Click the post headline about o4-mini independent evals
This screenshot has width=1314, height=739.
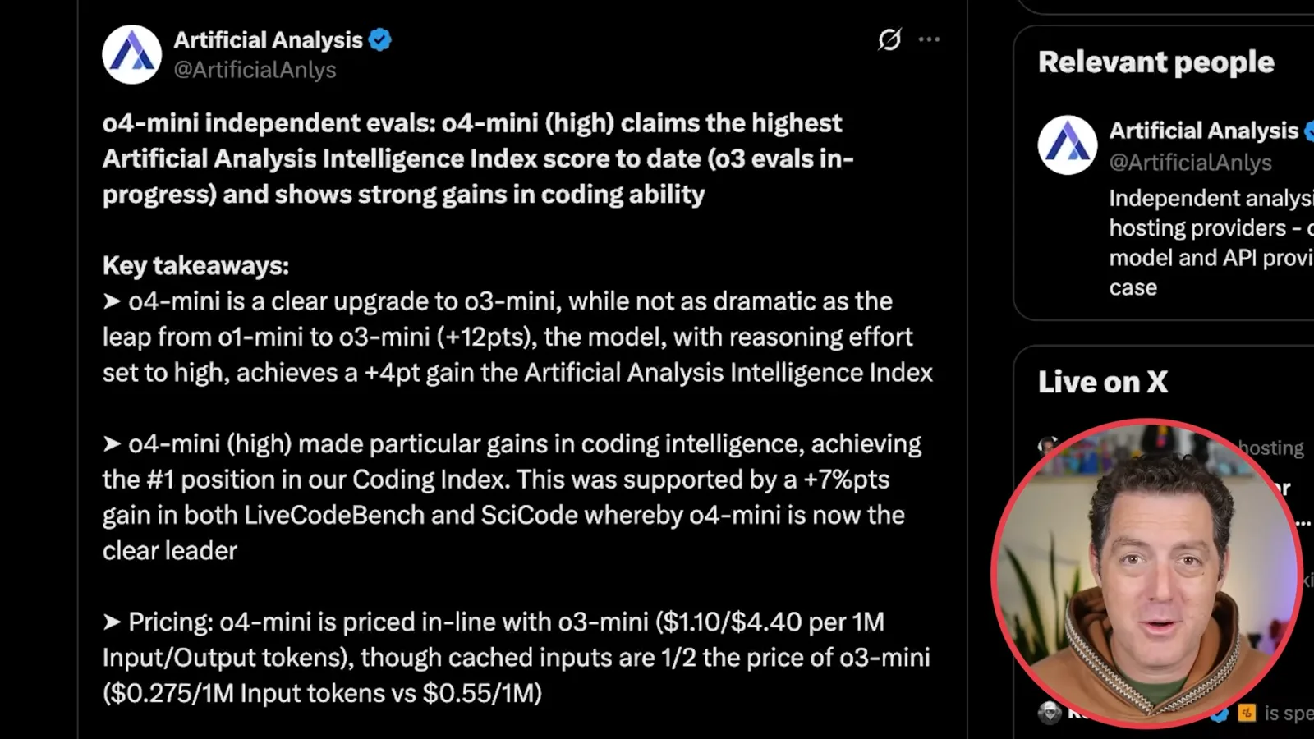click(478, 158)
